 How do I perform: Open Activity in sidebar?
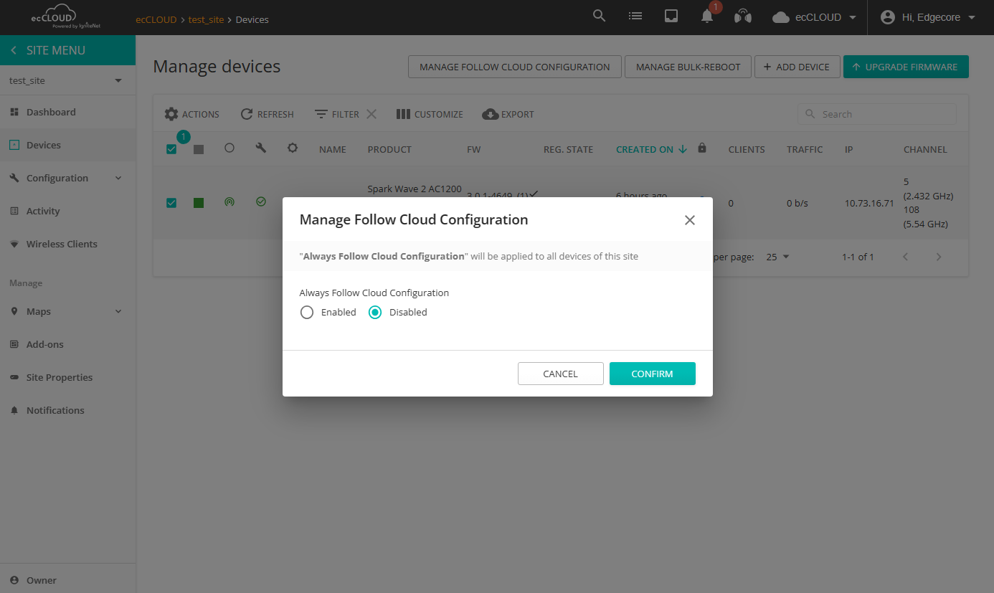67,211
